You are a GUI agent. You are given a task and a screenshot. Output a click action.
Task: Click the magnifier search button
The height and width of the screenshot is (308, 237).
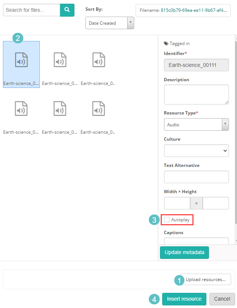coord(67,10)
